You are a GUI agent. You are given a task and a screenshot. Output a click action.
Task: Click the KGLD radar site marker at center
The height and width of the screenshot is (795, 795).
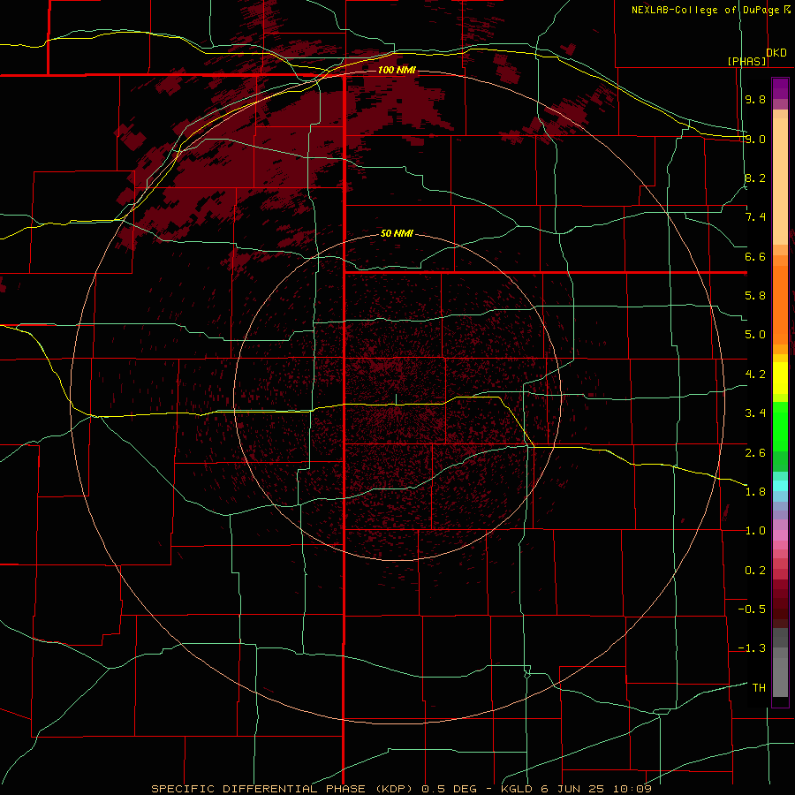[x=396, y=399]
